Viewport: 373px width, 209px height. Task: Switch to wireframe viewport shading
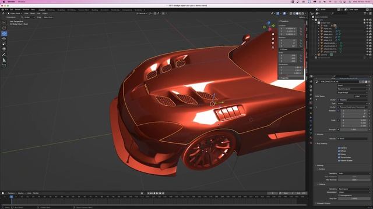click(294, 13)
